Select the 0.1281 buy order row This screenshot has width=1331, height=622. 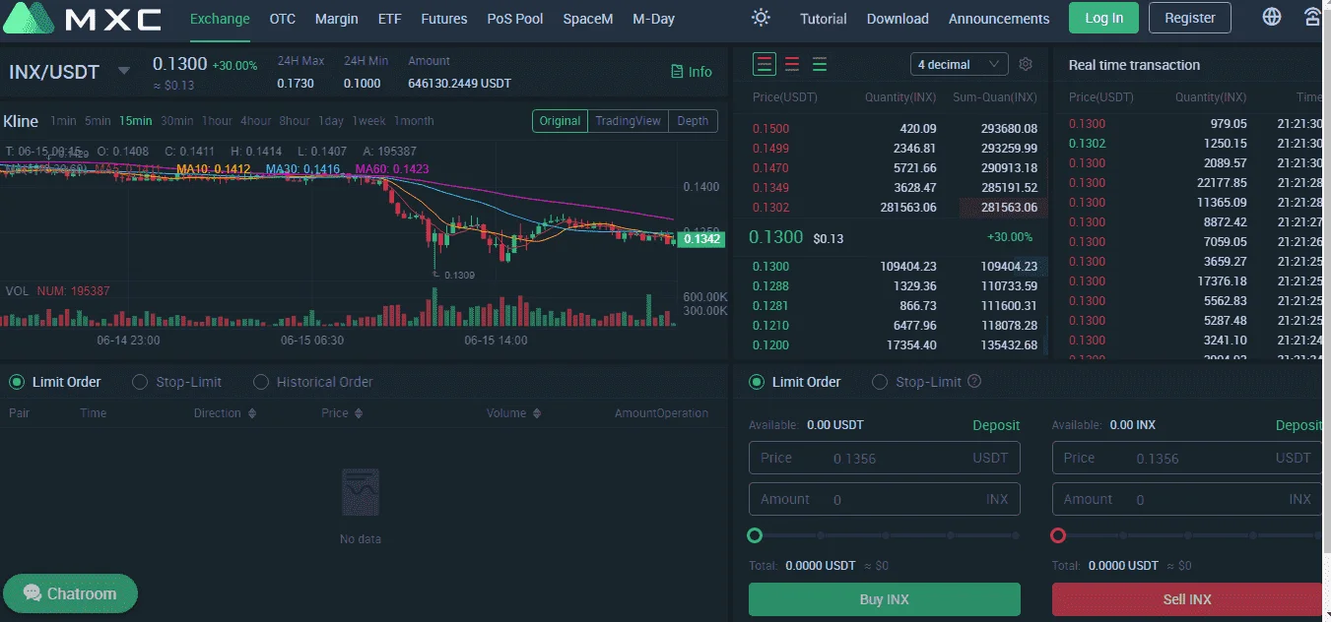tap(895, 306)
